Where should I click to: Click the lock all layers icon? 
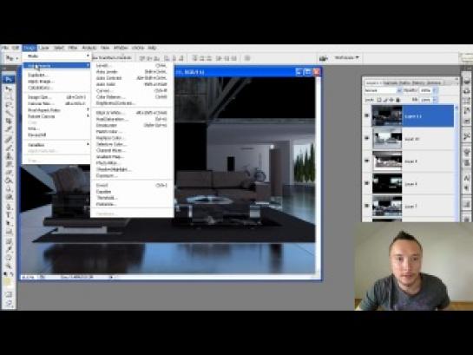click(x=397, y=100)
